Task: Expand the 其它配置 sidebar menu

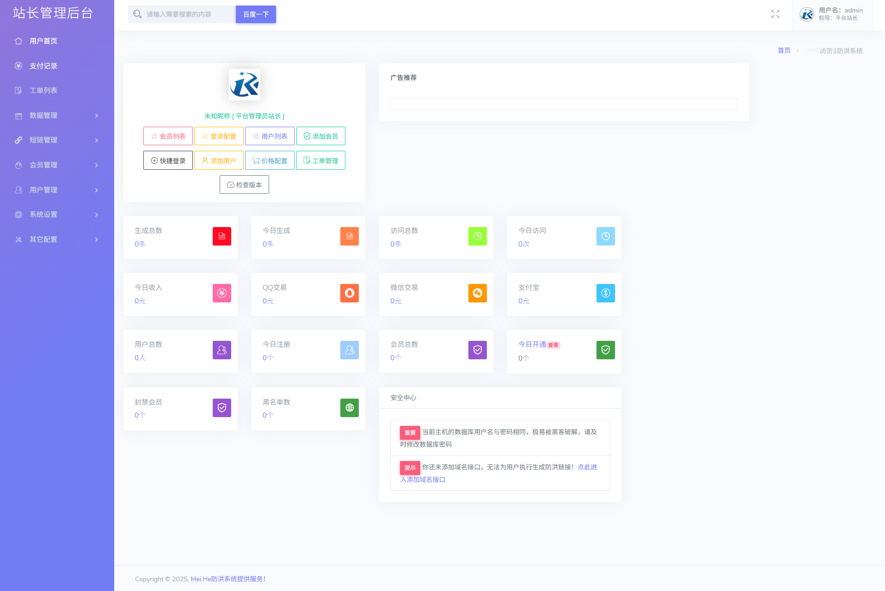Action: (x=57, y=240)
